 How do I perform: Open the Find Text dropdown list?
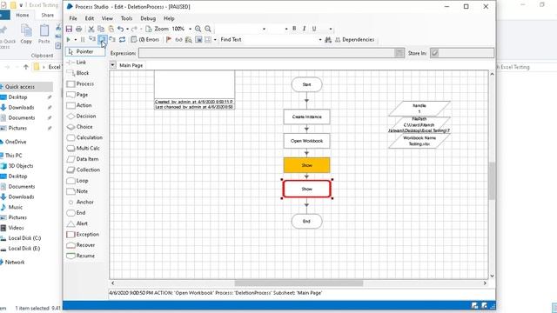319,40
